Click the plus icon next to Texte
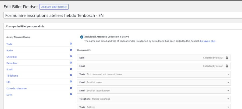 (x=71, y=44)
